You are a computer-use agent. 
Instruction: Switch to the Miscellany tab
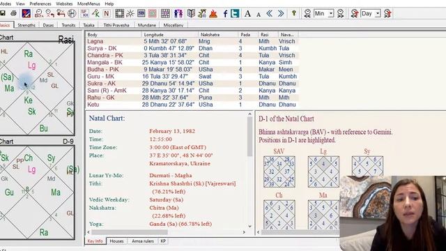(x=174, y=25)
